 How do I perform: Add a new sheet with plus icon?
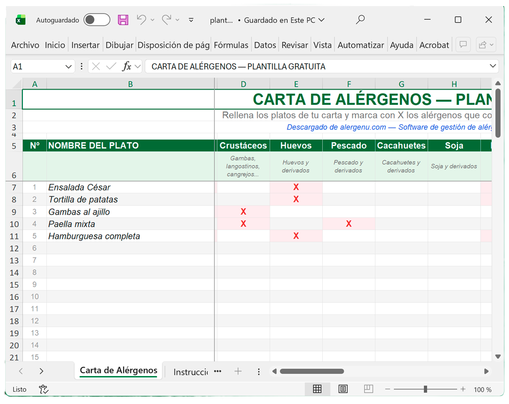pos(238,371)
